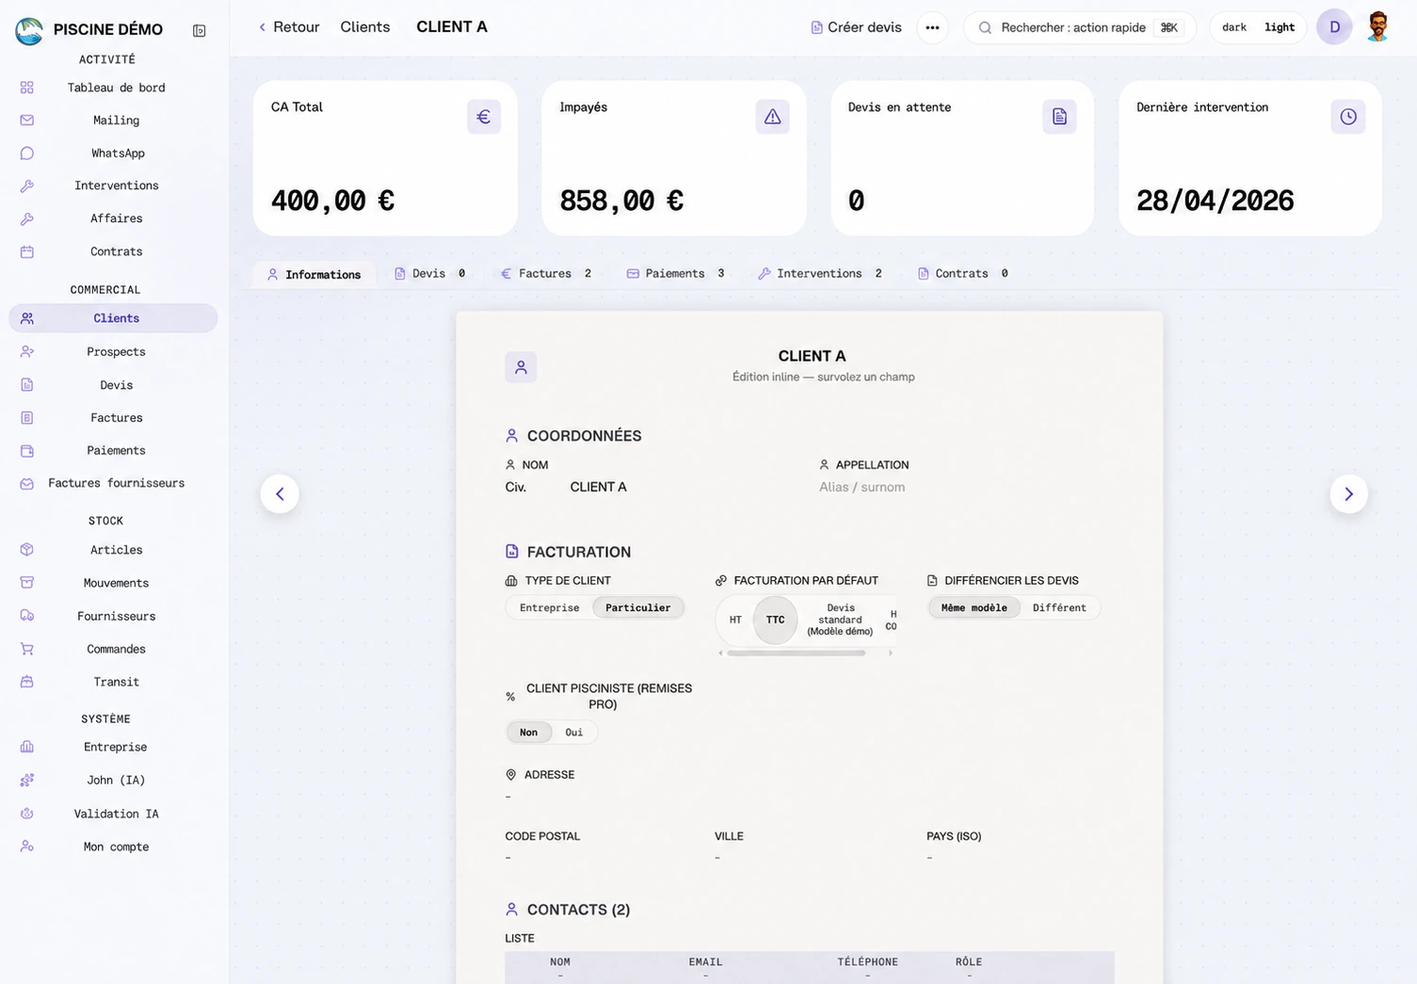
Task: Open the Factures tab
Action: 546,274
